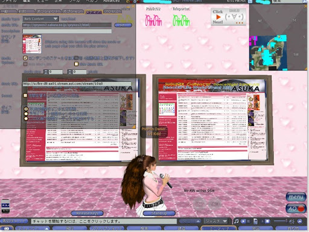Select the second voice radio option
This screenshot has height=232, width=309.
click(x=26, y=114)
